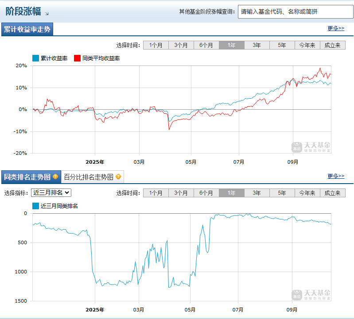Select the 累计收益率走势 tab
The width and height of the screenshot is (354, 319).
coord(27,29)
